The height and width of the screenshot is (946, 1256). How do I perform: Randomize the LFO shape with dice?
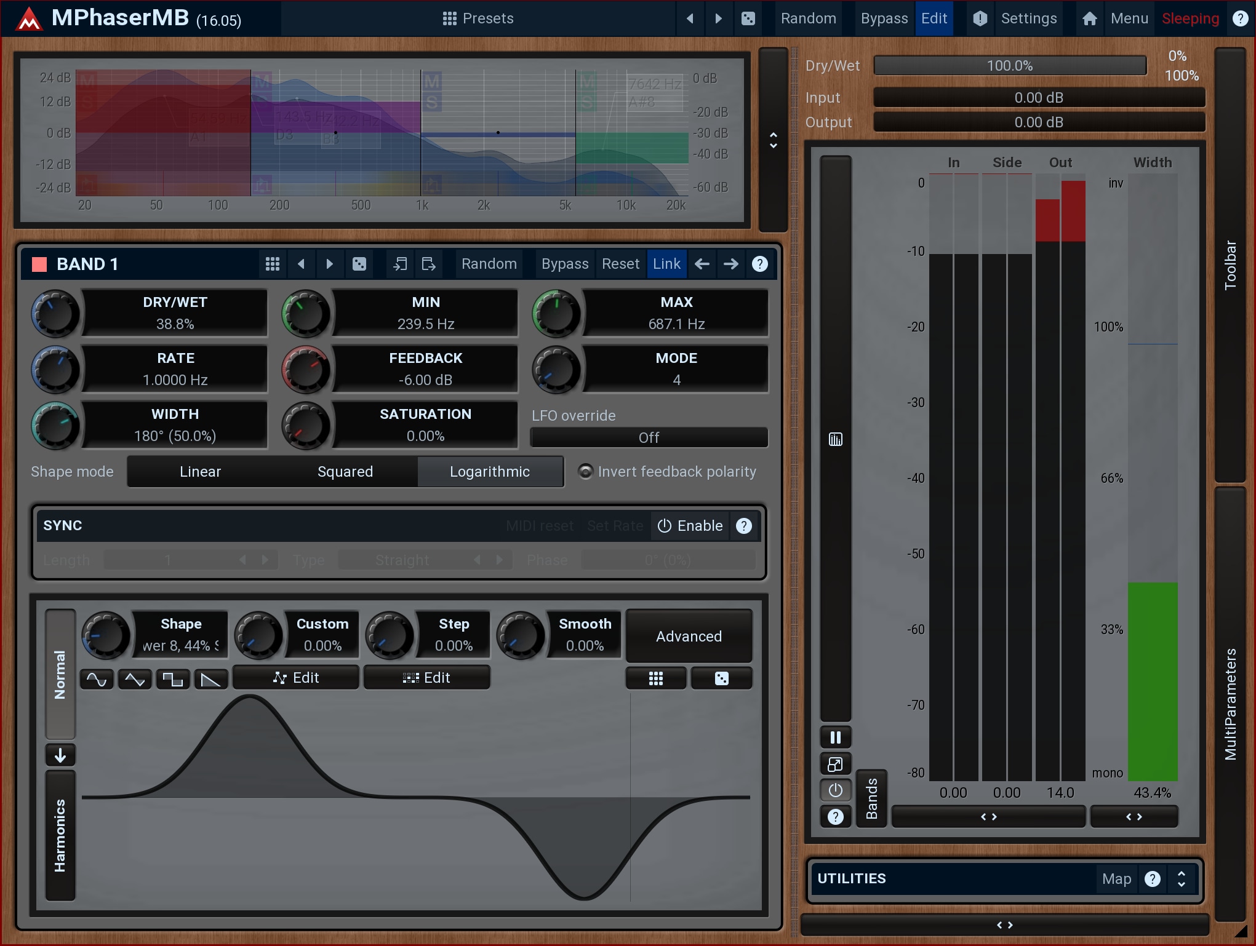tap(722, 678)
